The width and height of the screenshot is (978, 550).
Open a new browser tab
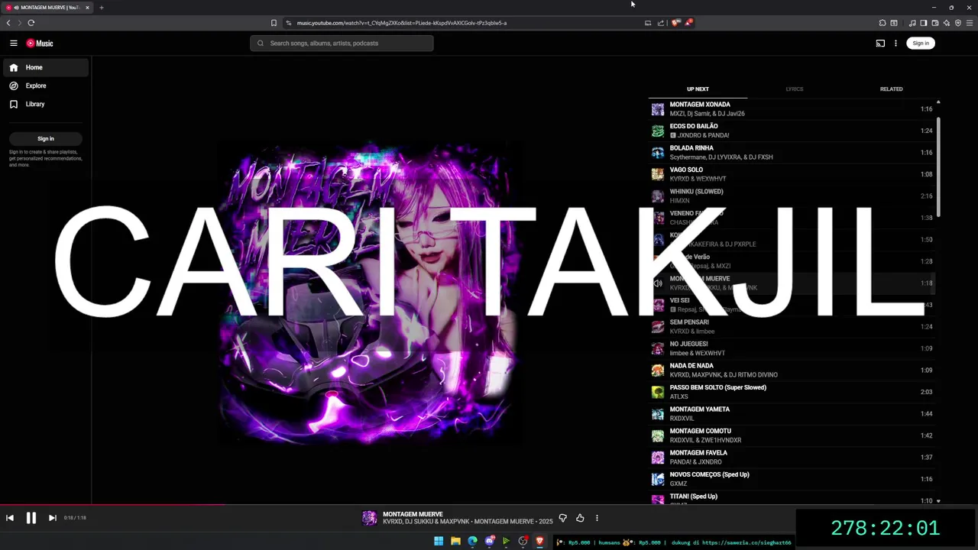[101, 8]
